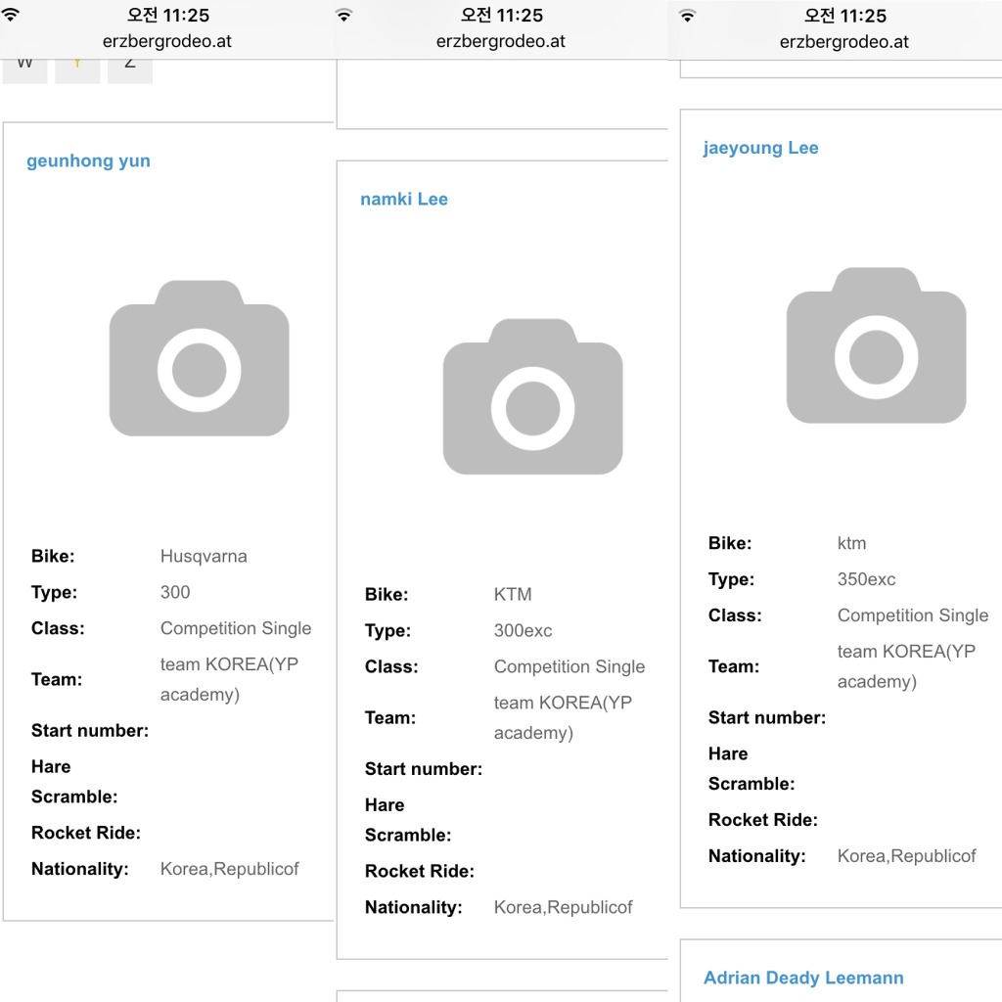Open Adrian Deady Leemann profile link

(803, 978)
